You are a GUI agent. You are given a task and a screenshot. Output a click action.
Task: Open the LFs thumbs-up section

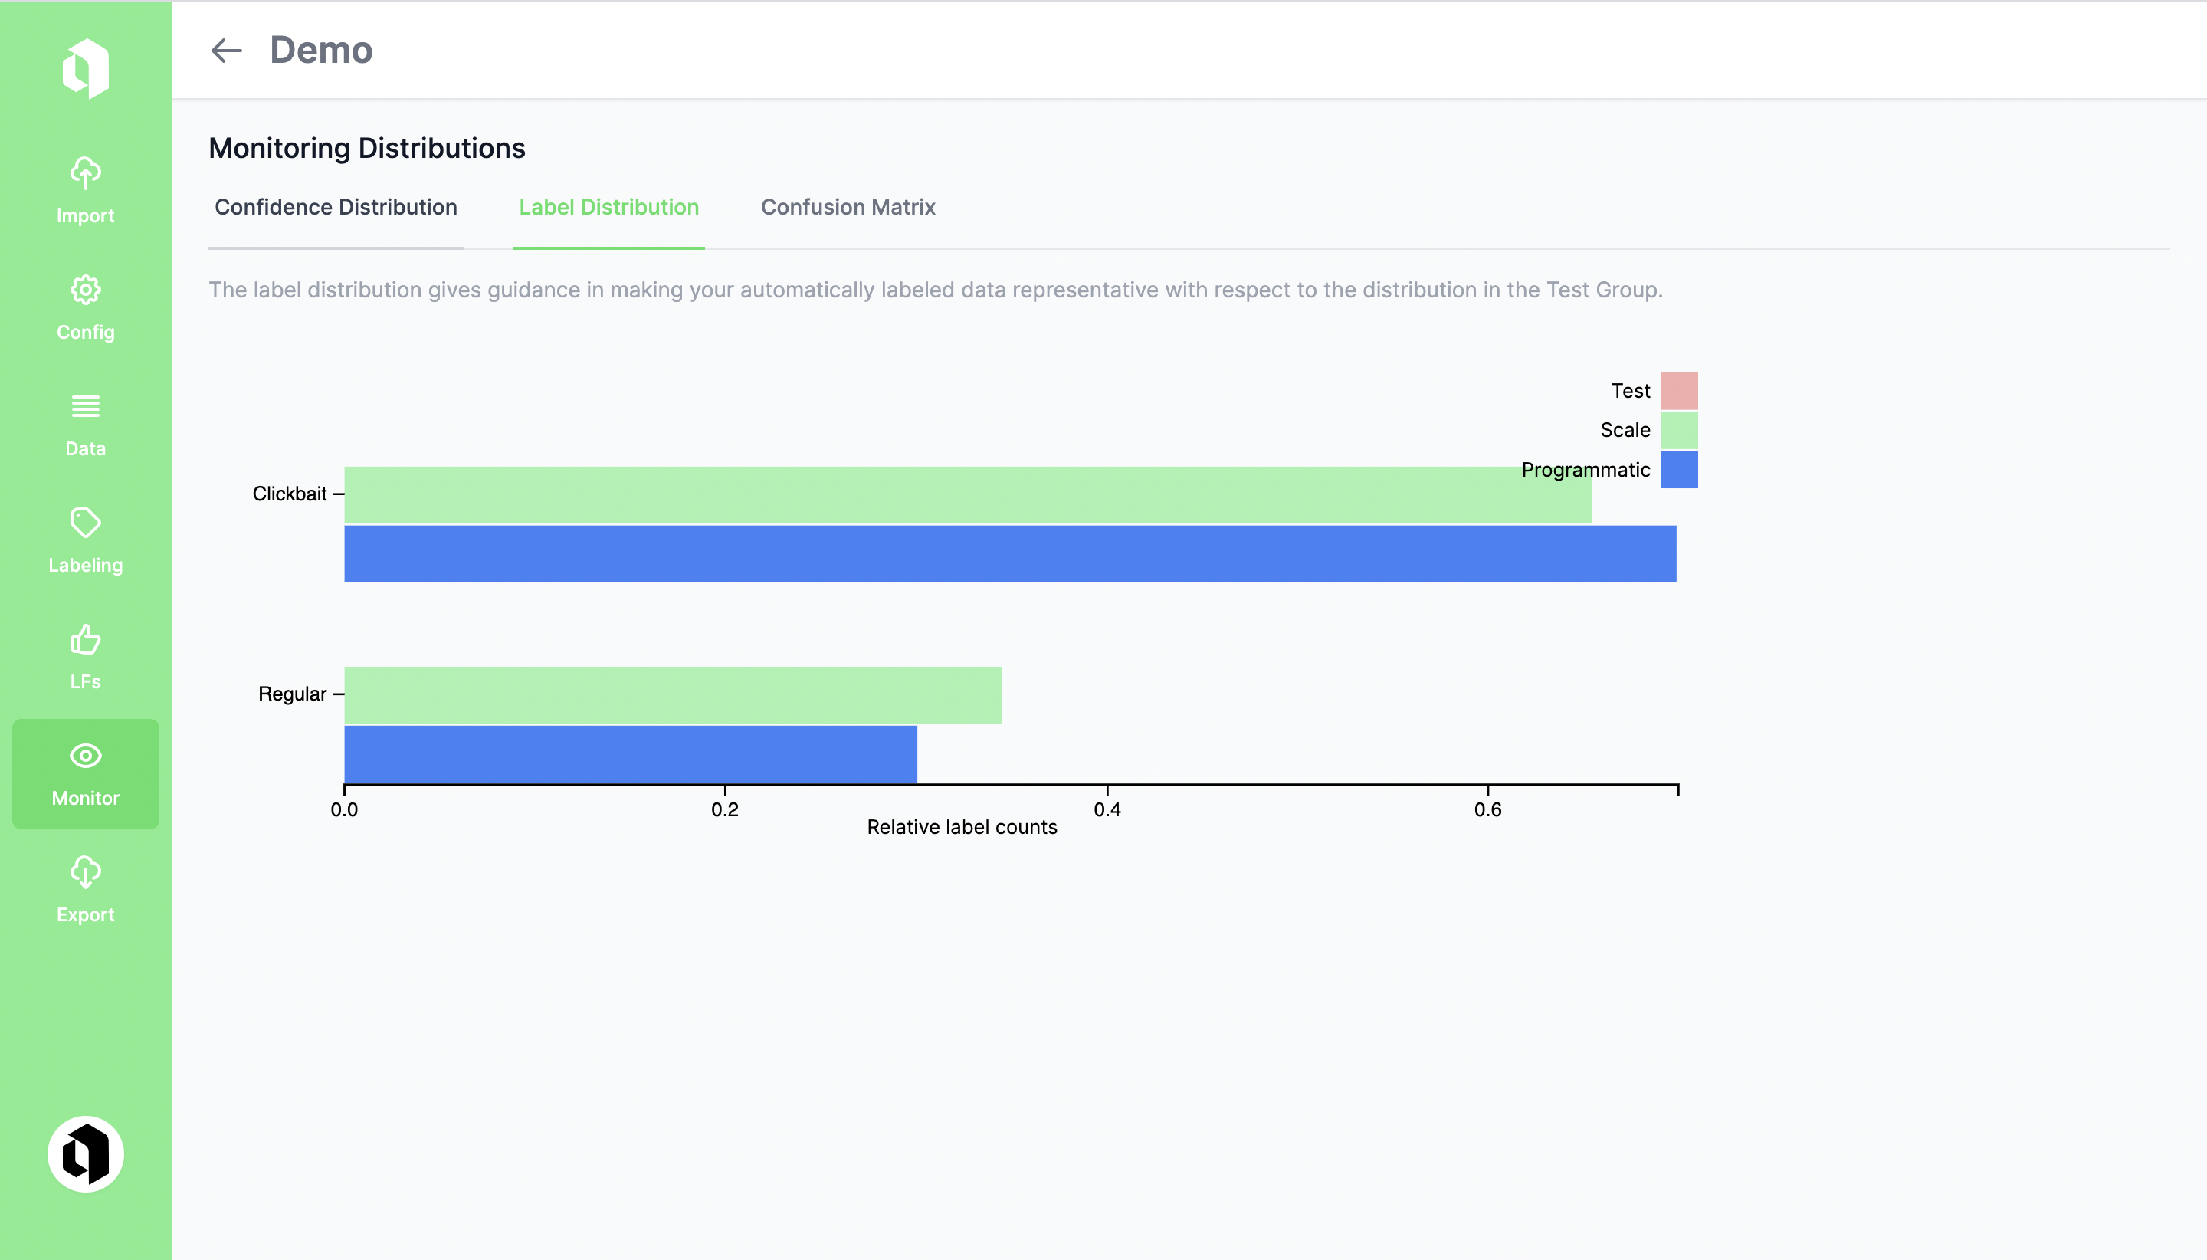coord(85,657)
